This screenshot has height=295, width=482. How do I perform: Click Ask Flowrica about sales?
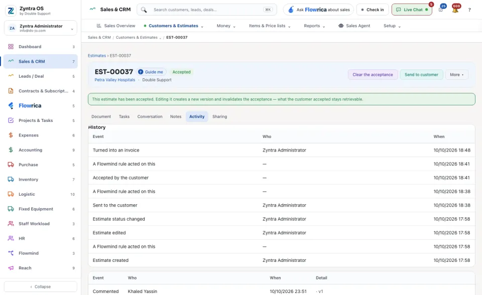tap(318, 10)
